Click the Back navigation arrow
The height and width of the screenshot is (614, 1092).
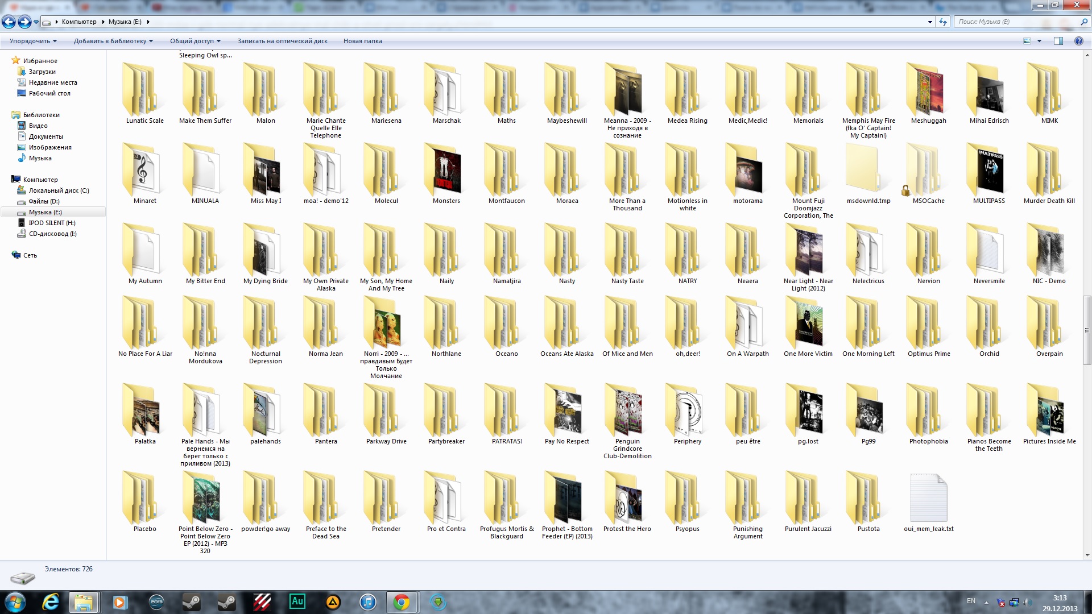pos(9,22)
